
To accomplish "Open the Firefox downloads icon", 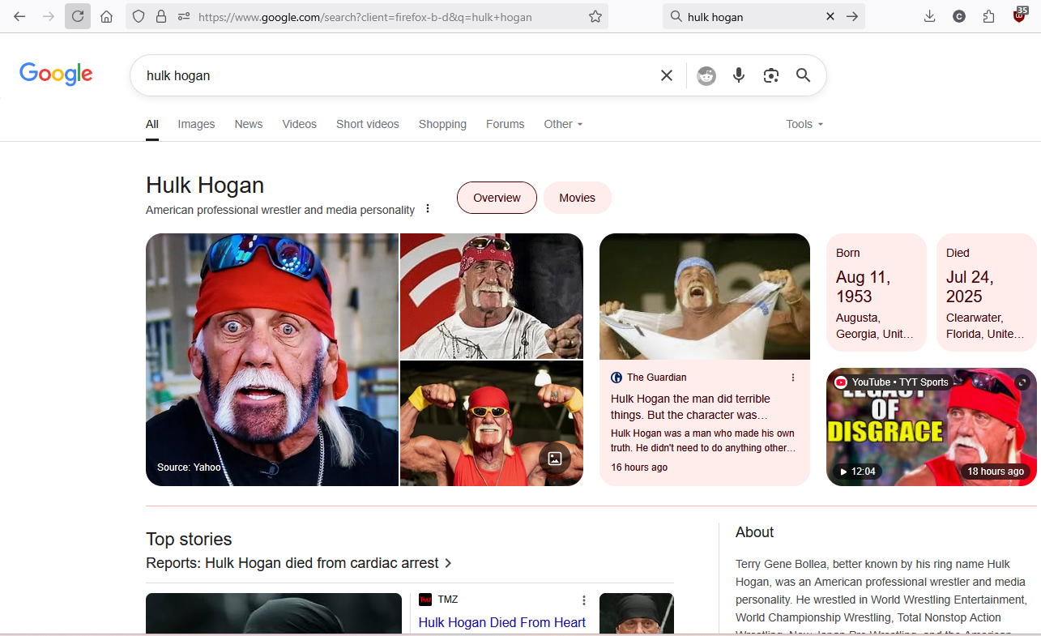I will [929, 16].
